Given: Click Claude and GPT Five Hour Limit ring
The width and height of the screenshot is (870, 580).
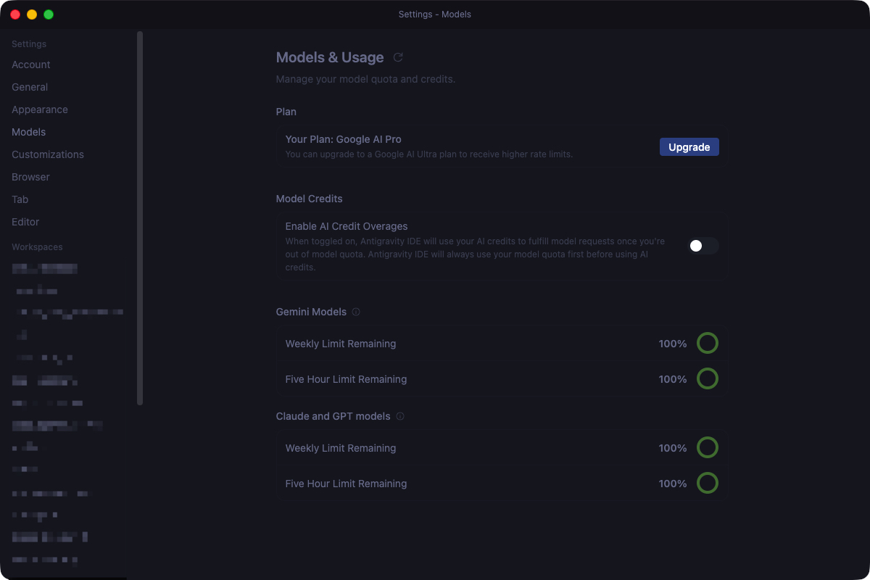Looking at the screenshot, I should pos(708,483).
